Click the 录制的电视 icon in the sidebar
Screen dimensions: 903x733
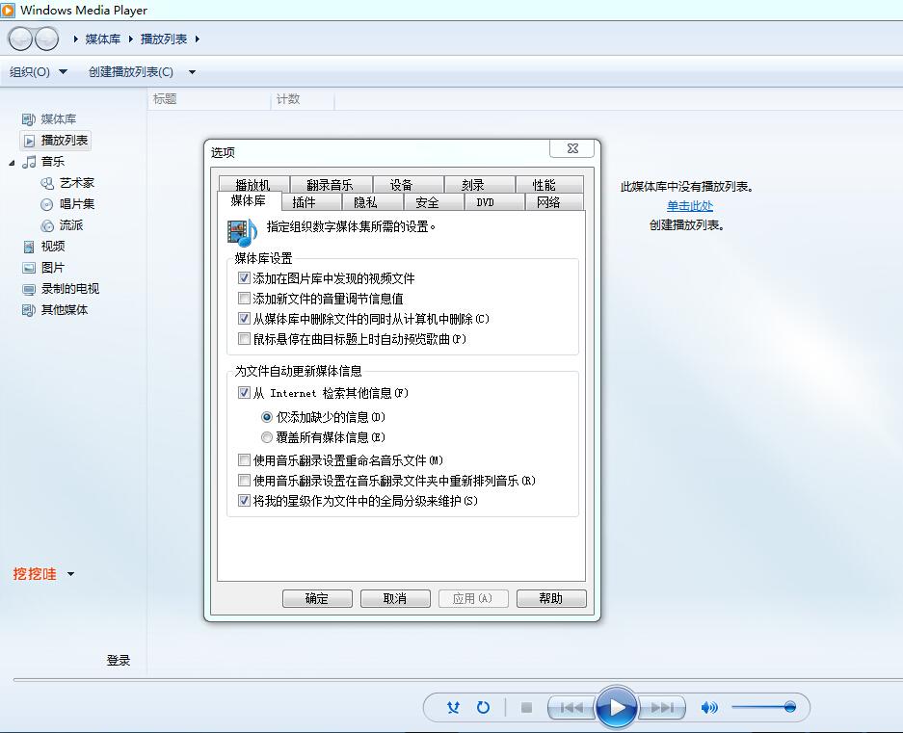pyautogui.click(x=29, y=289)
